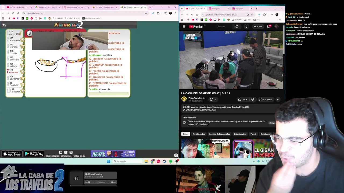Open the Twitch bookmark in Pinturillo window
This screenshot has height=193, width=344.
pyautogui.click(x=18, y=18)
